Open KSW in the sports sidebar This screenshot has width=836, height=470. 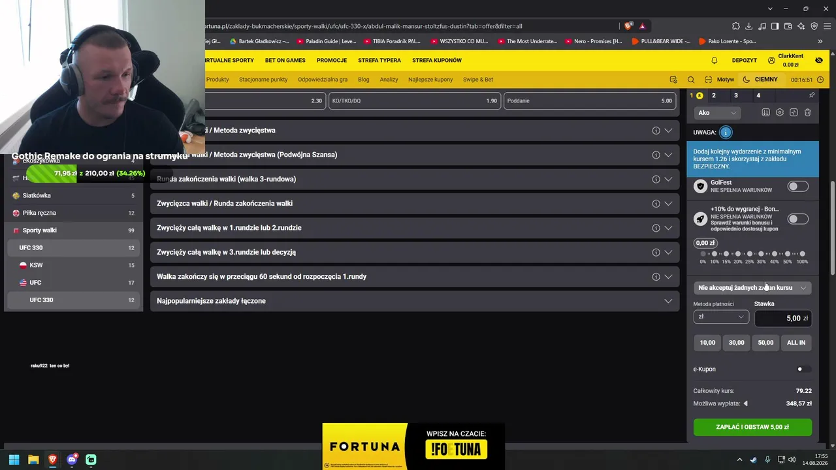tap(73, 266)
